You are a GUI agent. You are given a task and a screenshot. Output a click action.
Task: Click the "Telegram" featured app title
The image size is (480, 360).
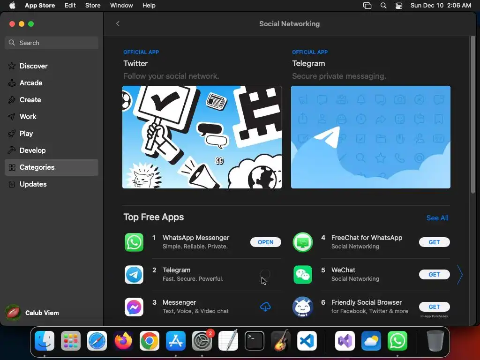tap(308, 63)
